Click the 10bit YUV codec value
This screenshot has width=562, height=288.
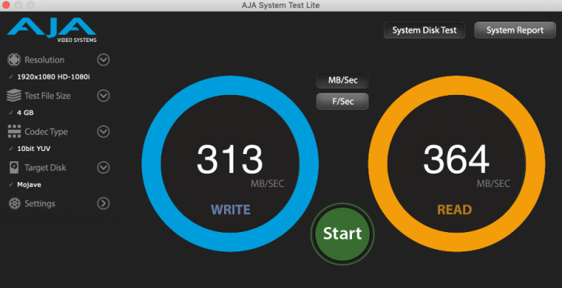tap(34, 149)
